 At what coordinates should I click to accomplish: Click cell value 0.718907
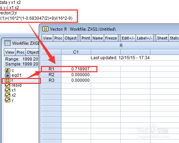[80, 69]
